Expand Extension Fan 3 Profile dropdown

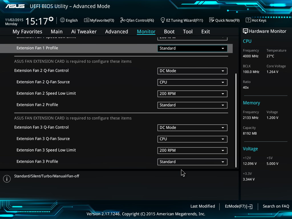pyautogui.click(x=192, y=162)
